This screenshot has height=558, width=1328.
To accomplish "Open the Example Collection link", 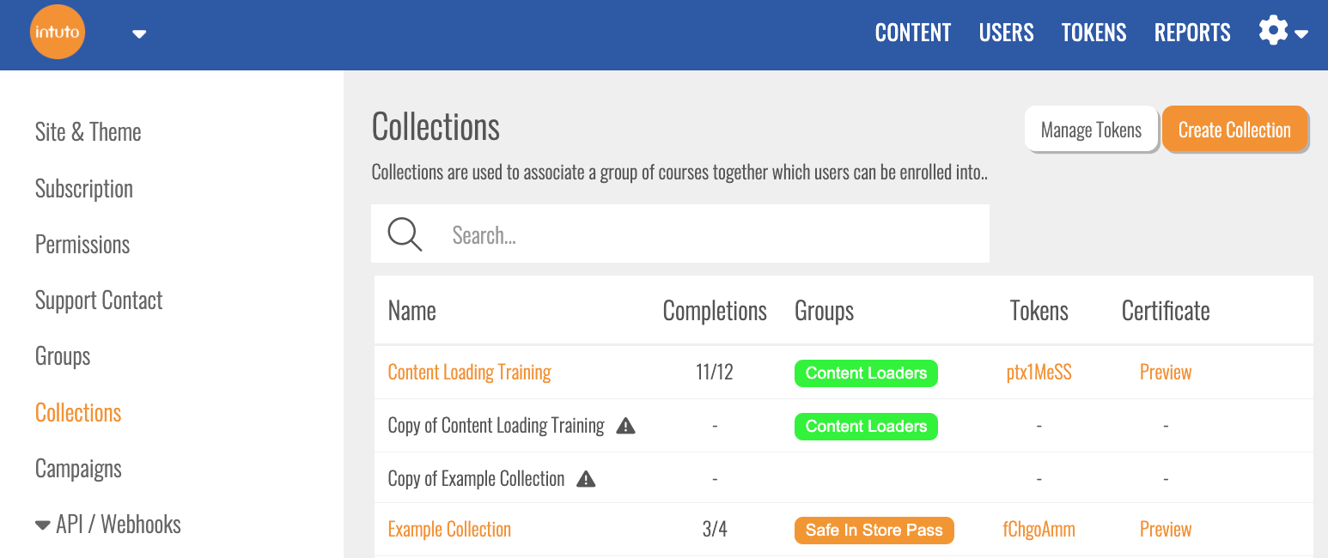I will (449, 530).
